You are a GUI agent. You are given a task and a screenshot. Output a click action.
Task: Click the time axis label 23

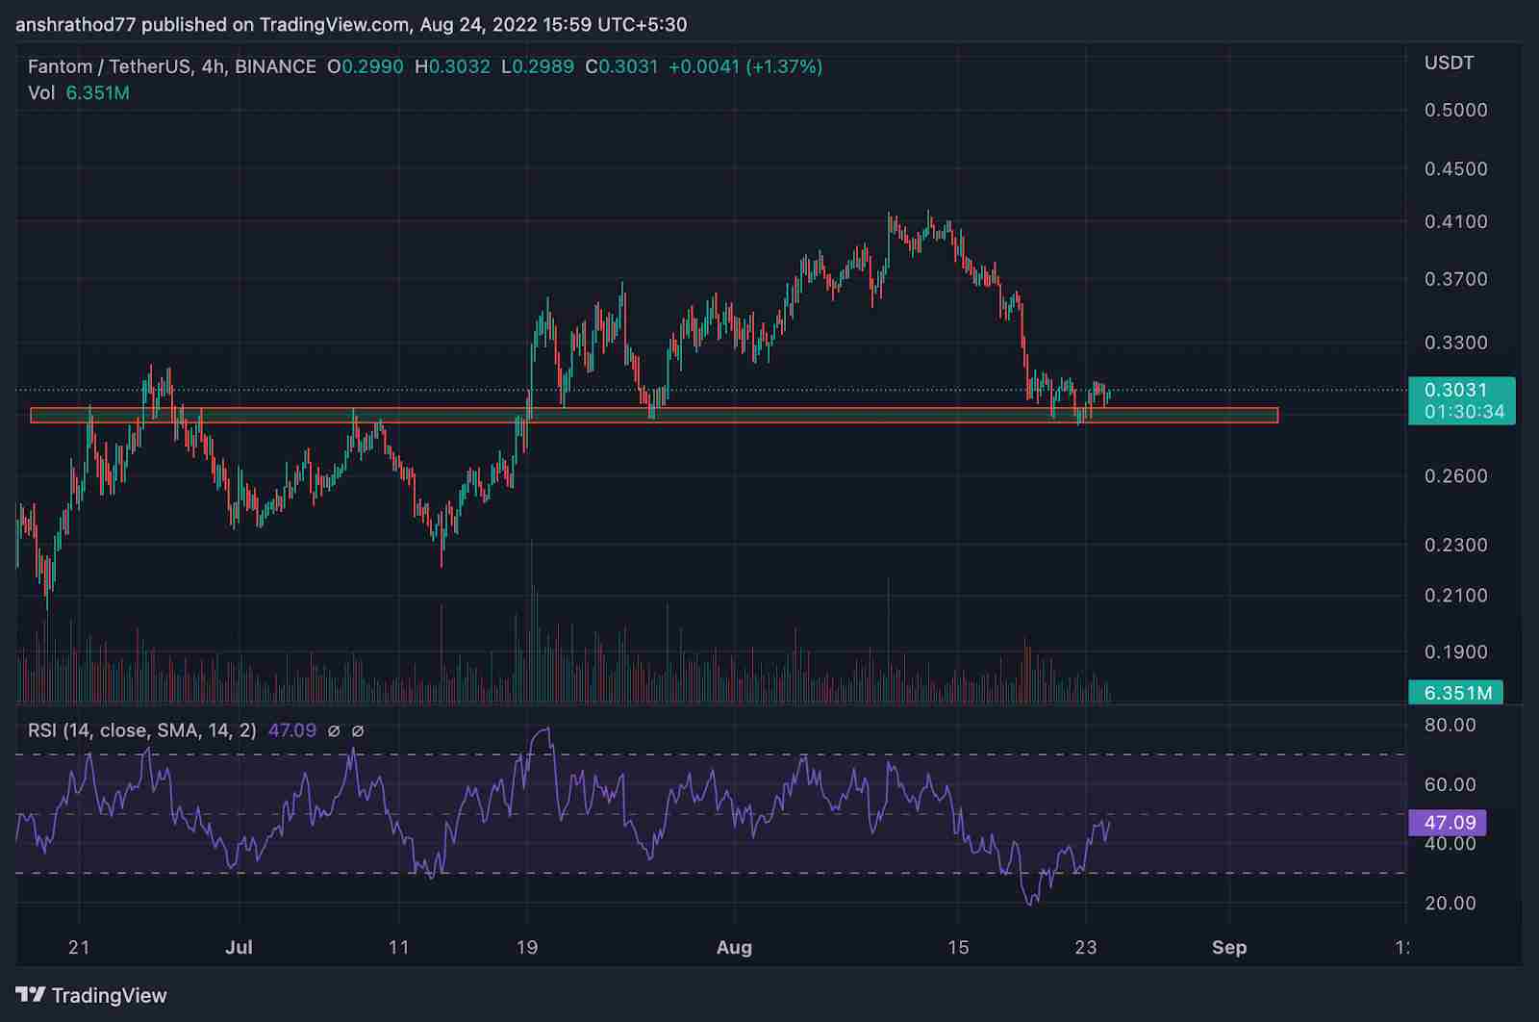[1085, 947]
